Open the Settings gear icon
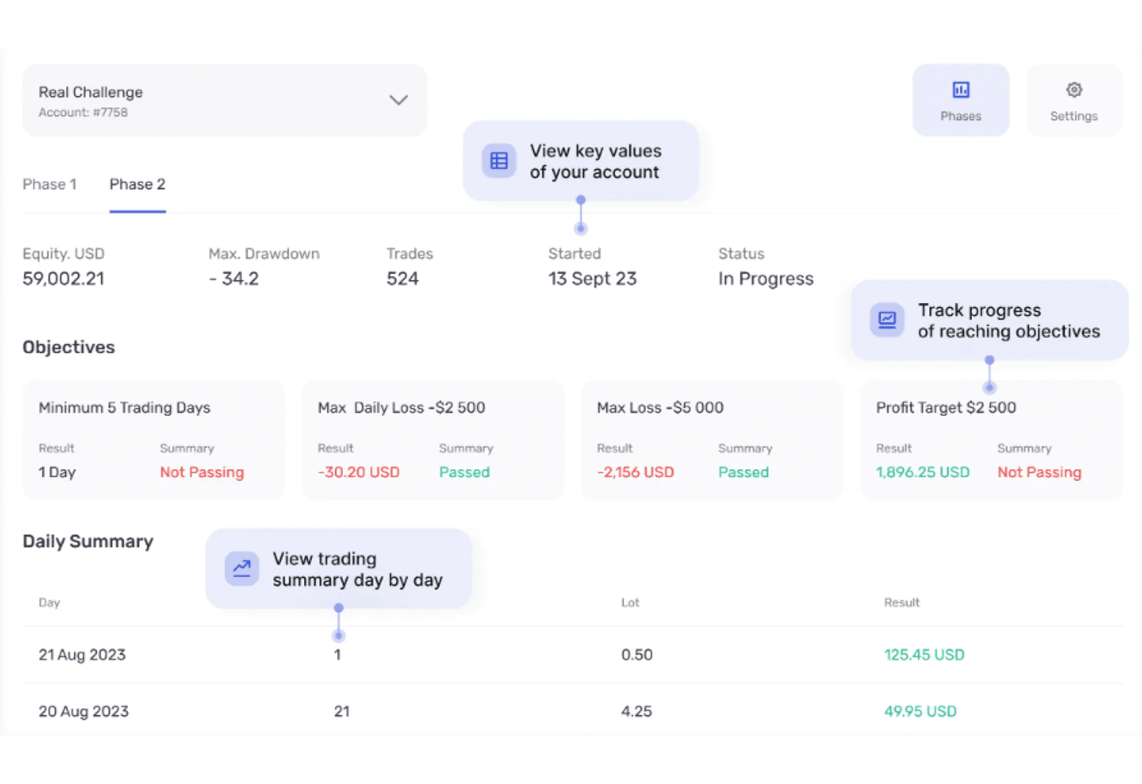The height and width of the screenshot is (784, 1142). pyautogui.click(x=1073, y=91)
